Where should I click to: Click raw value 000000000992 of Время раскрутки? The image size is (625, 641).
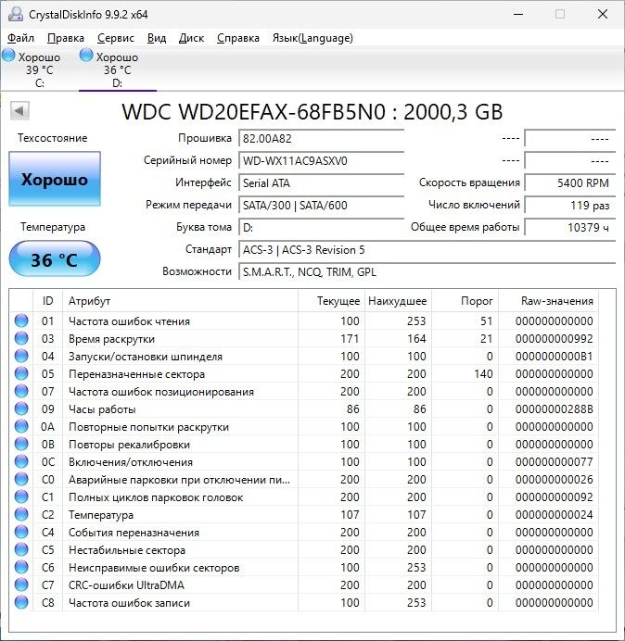pos(555,339)
